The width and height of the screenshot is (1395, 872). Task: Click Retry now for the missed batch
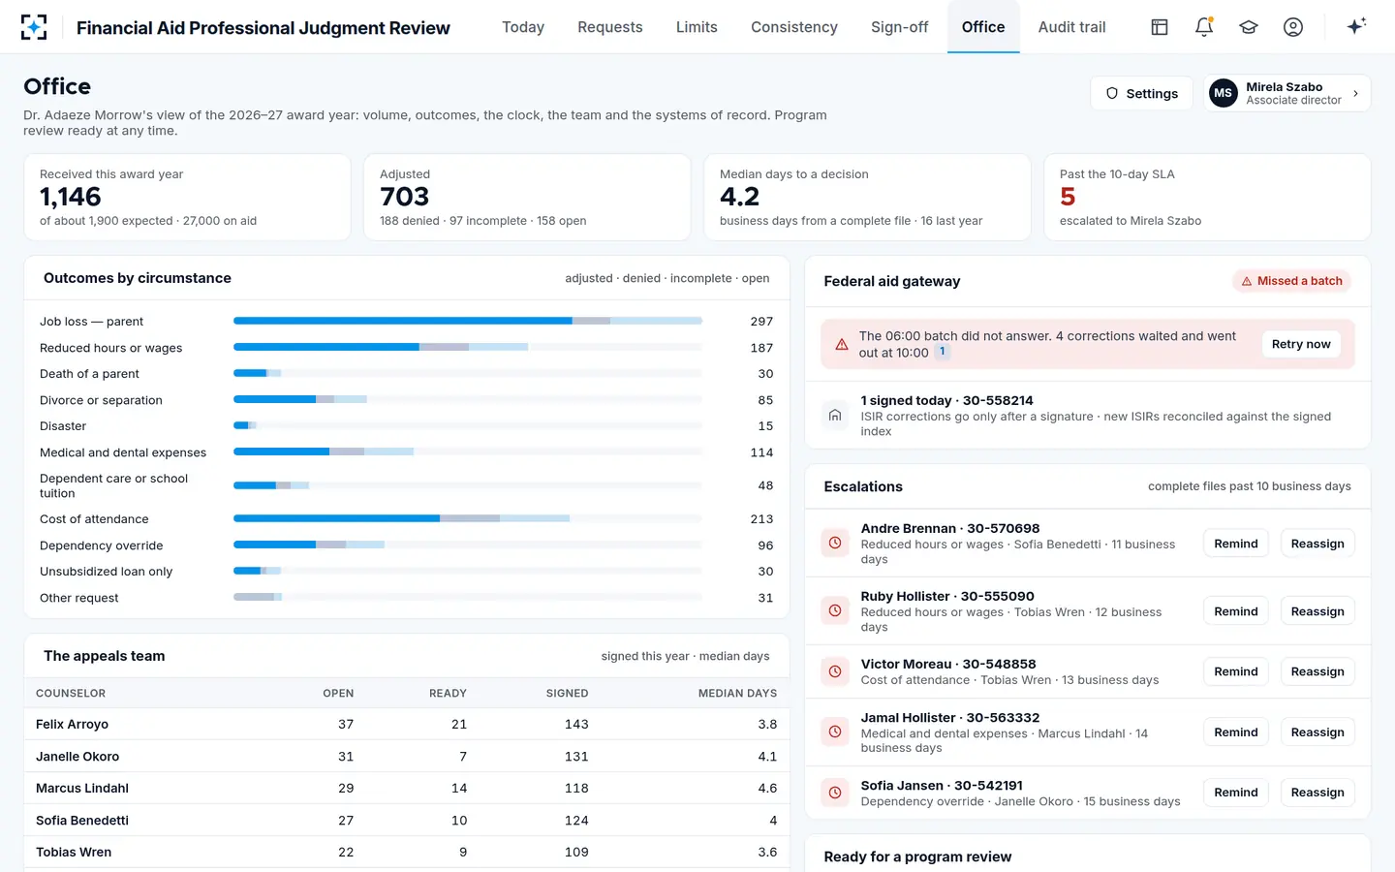pos(1301,344)
